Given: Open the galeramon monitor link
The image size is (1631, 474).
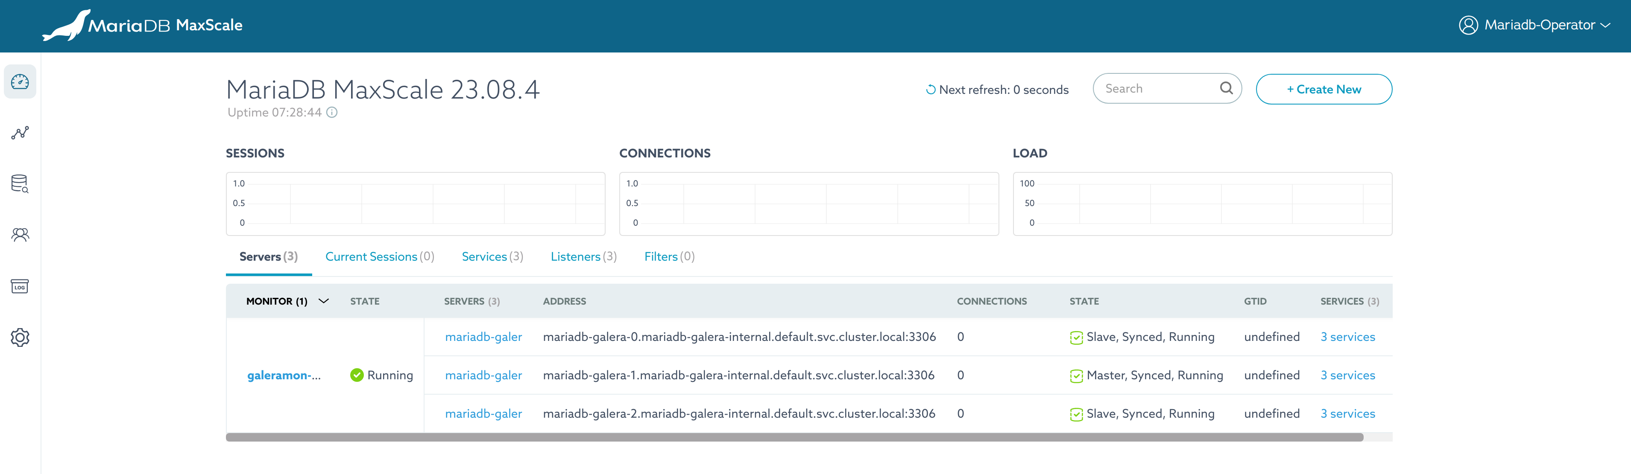Looking at the screenshot, I should 284,375.
